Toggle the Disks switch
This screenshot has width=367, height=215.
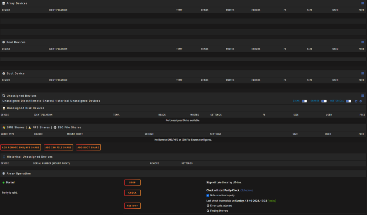click(304, 101)
